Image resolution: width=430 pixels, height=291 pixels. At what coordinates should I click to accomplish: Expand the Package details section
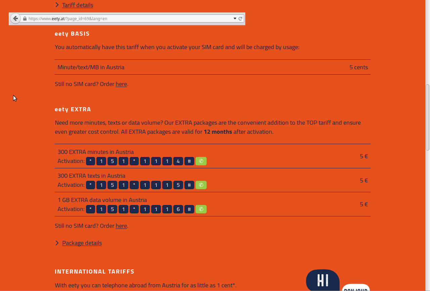(x=82, y=243)
